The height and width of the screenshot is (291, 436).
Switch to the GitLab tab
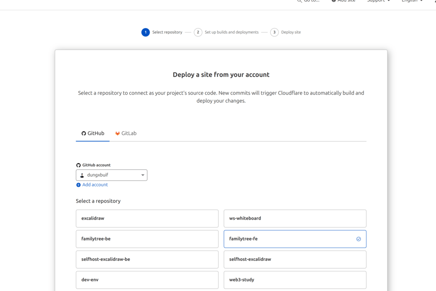click(126, 134)
